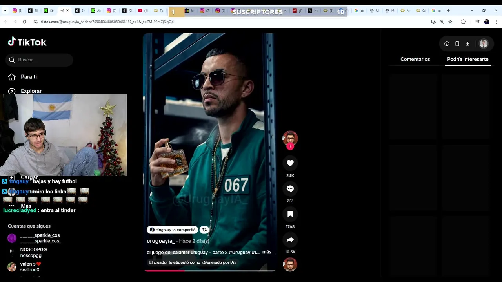The width and height of the screenshot is (502, 282).
Task: Click the tiktok.com URL address bar
Action: tap(107, 22)
